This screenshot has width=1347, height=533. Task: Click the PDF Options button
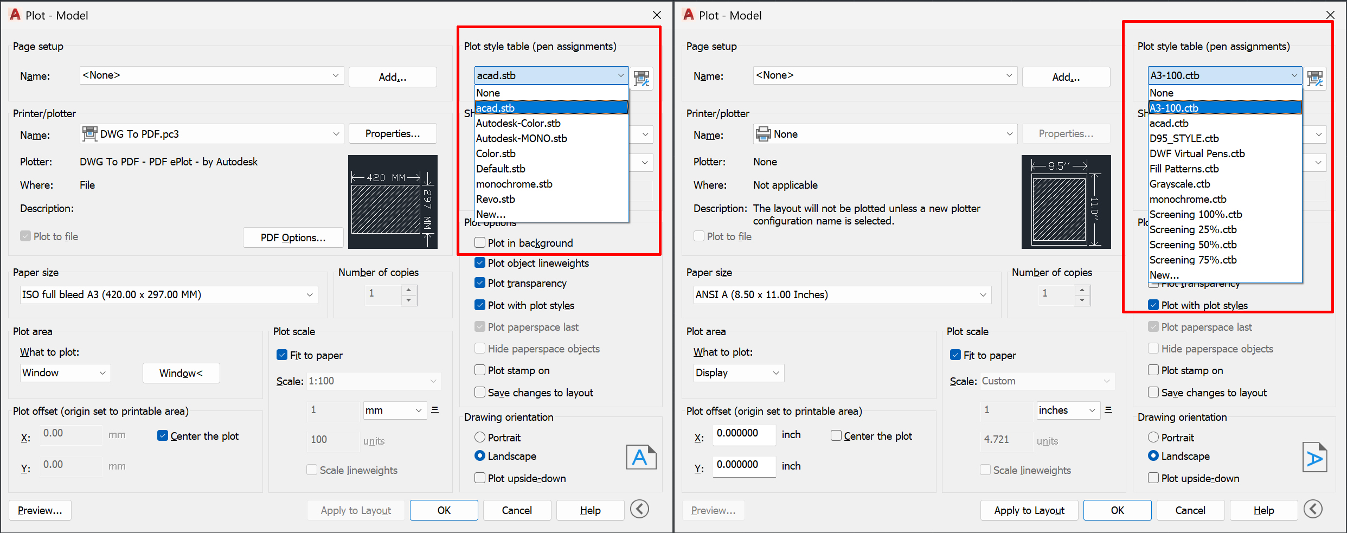[x=293, y=237]
